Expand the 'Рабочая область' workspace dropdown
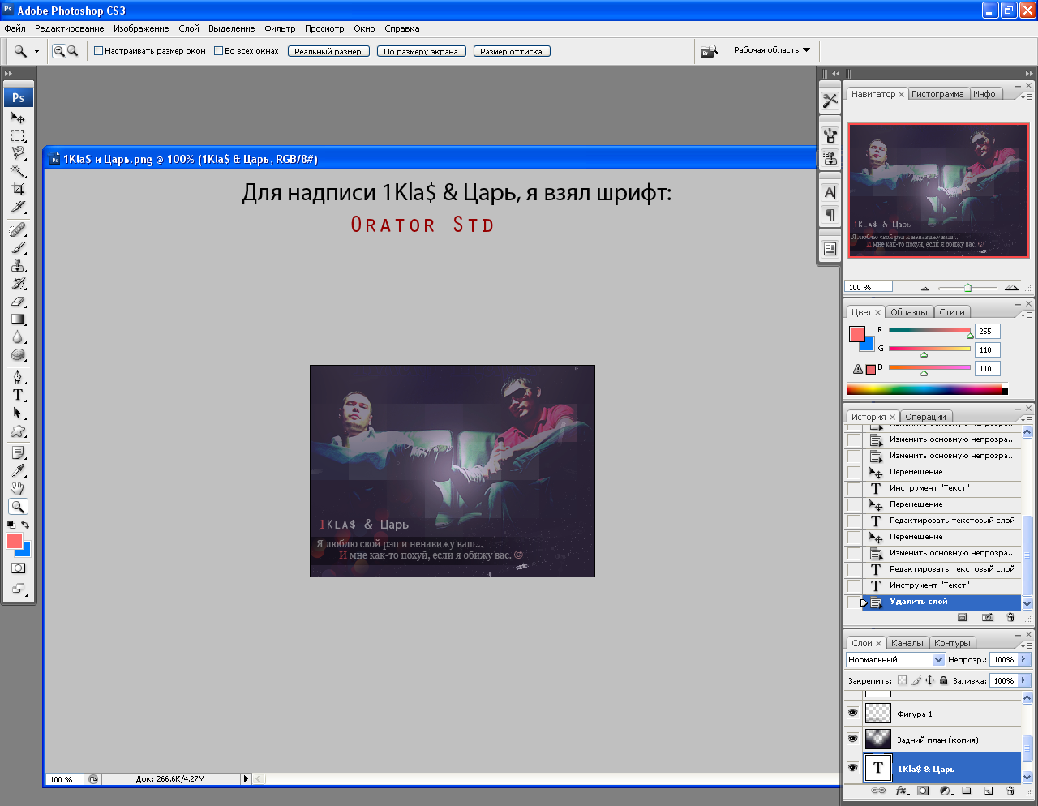 tap(806, 50)
